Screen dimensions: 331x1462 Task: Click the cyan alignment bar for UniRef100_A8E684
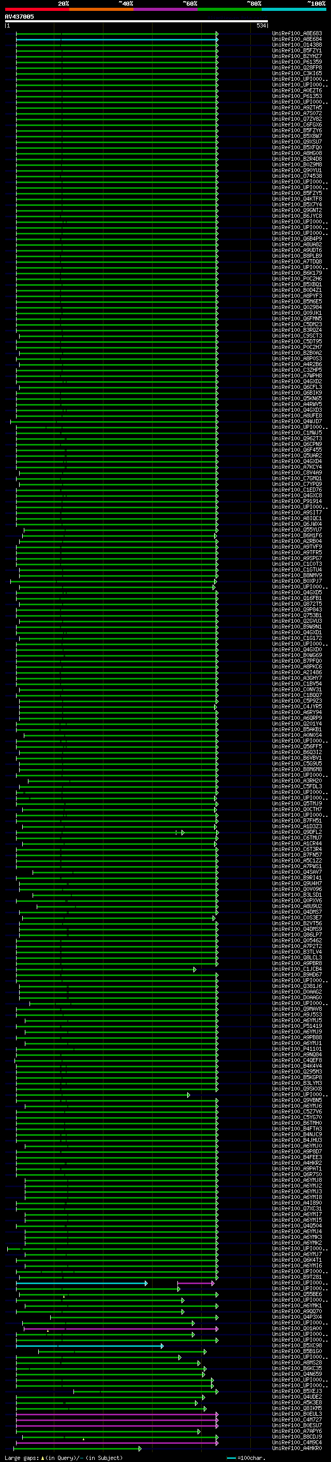116,40
